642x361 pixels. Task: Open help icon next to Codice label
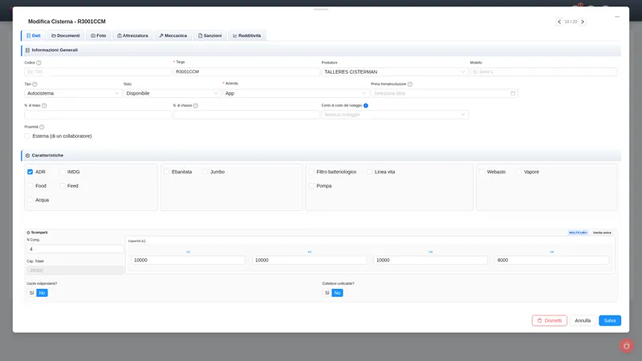[39, 63]
